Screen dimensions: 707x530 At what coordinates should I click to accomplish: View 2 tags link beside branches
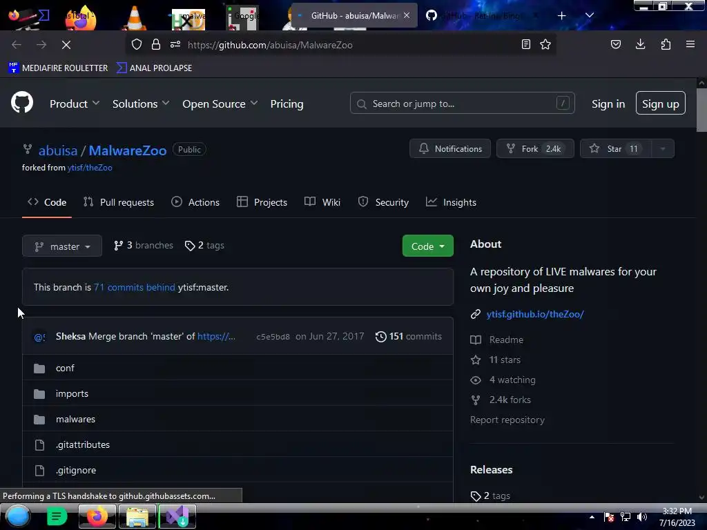tap(204, 245)
